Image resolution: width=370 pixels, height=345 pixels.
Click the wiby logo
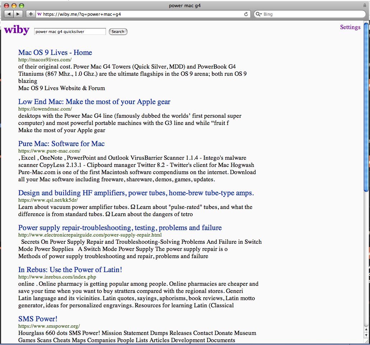(17, 30)
